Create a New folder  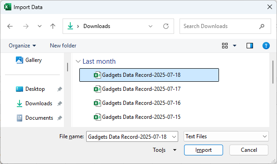63,46
